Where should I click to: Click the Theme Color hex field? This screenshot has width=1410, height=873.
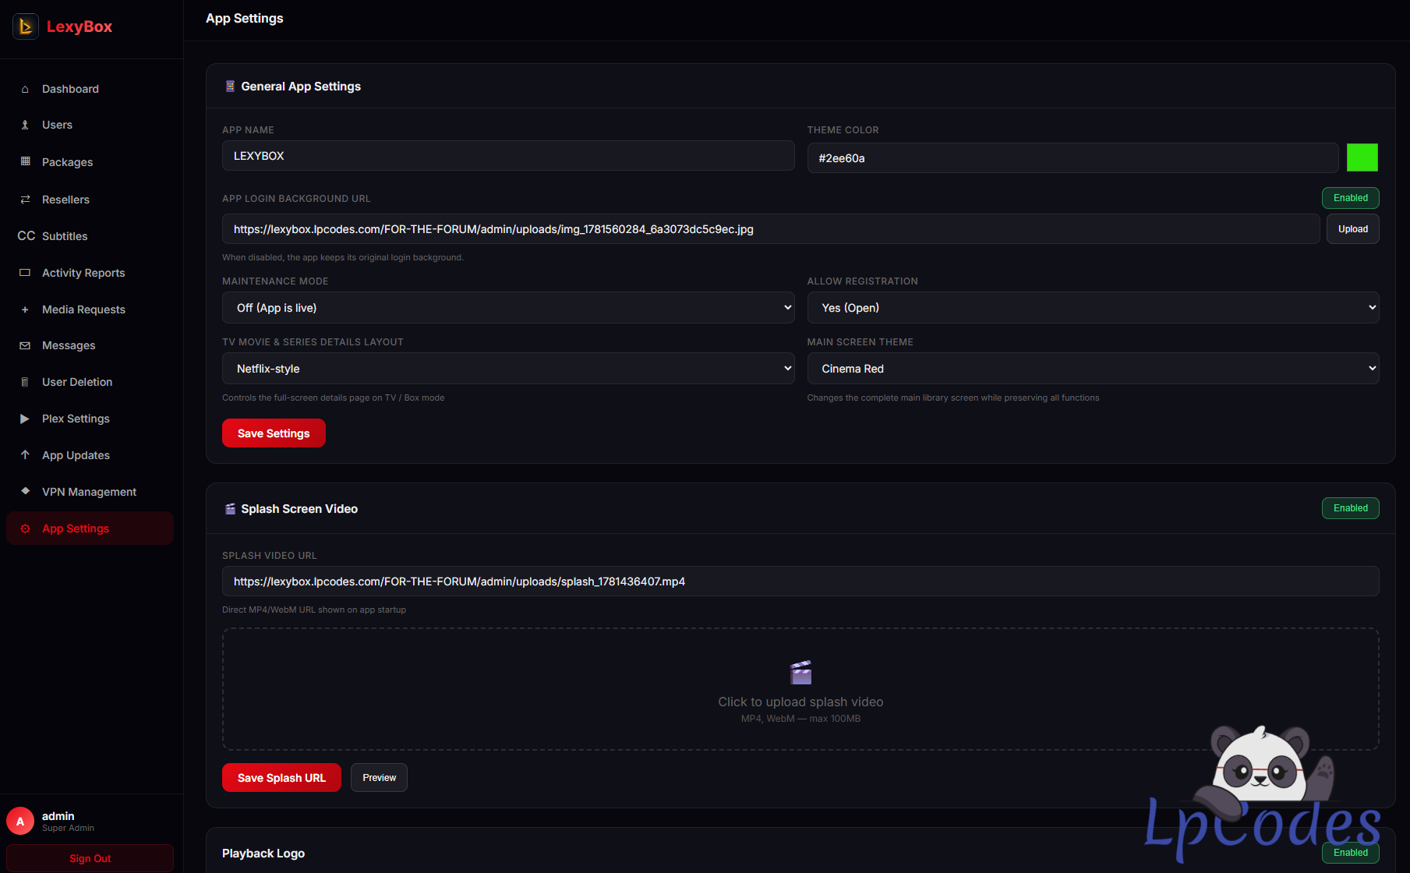tap(1073, 158)
